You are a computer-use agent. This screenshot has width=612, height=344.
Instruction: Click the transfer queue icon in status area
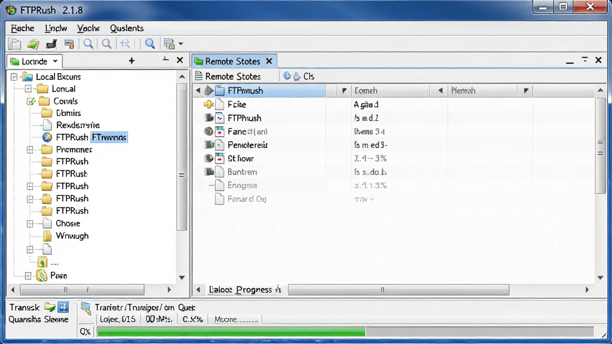pos(86,309)
